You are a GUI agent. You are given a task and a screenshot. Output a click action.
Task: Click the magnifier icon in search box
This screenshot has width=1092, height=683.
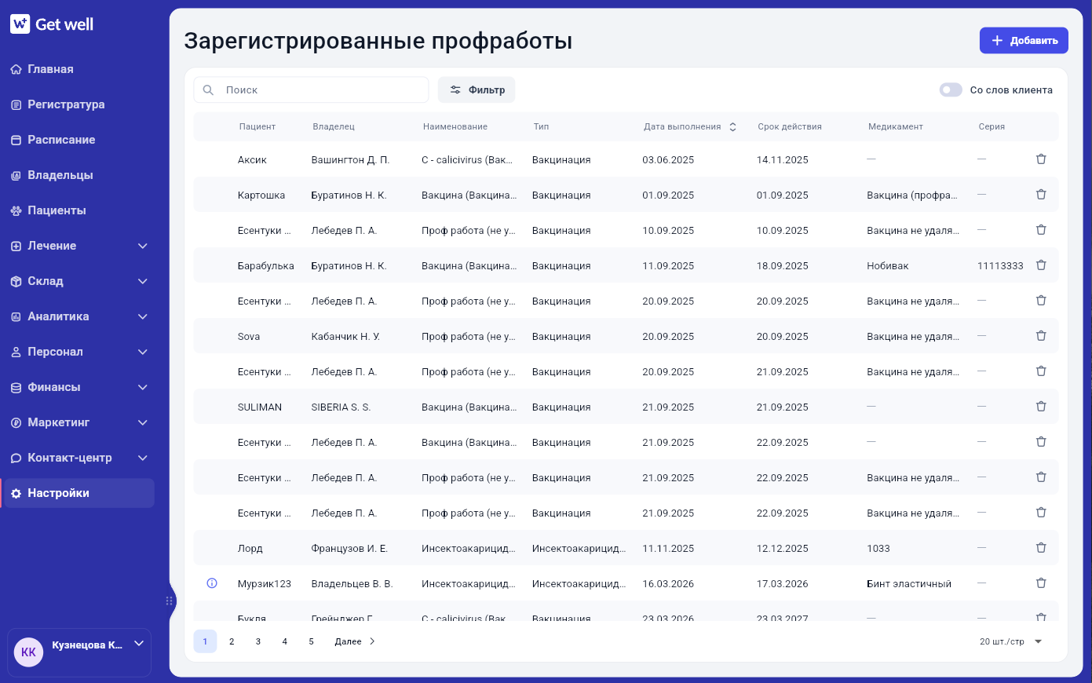[x=208, y=90]
